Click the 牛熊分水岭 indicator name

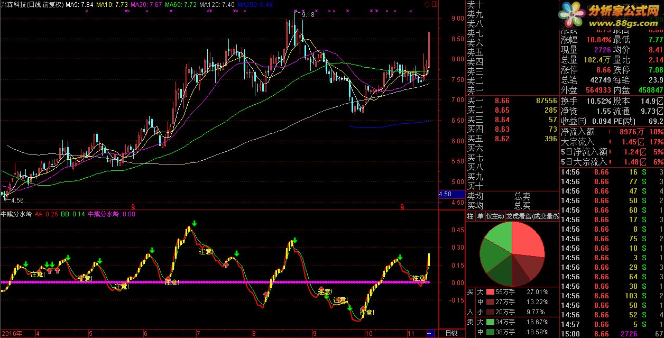point(16,214)
